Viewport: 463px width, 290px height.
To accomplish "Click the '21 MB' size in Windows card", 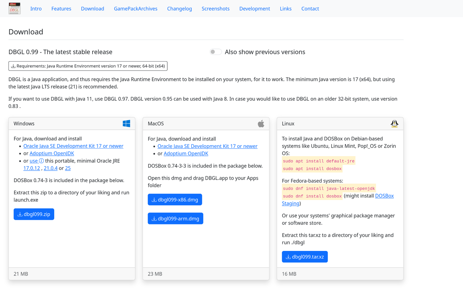I will pyautogui.click(x=21, y=274).
